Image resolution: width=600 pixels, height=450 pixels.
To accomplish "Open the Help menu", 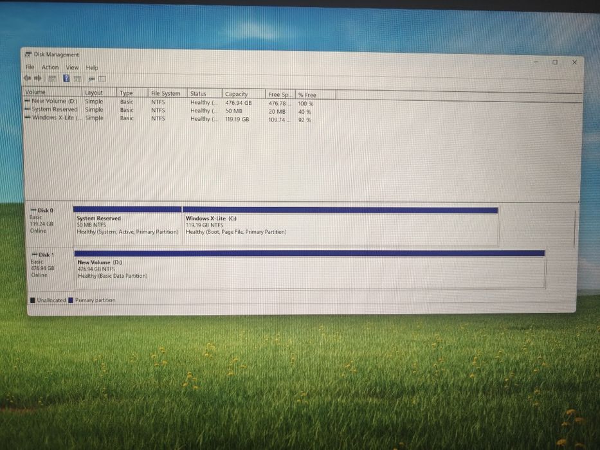I will point(92,67).
